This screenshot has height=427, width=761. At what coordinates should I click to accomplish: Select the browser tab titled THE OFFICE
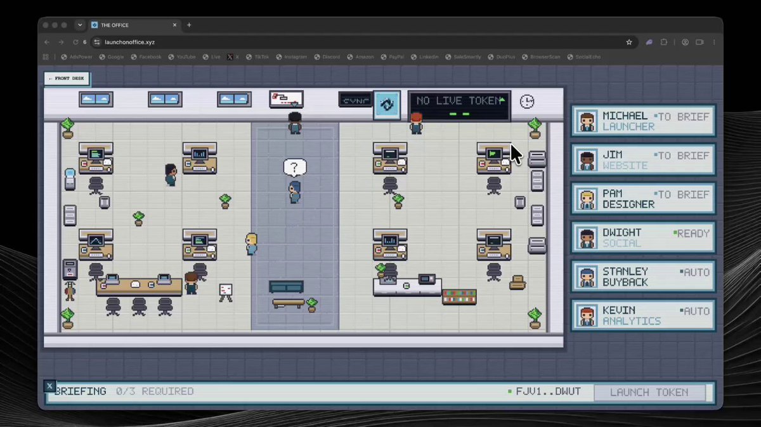[133, 25]
